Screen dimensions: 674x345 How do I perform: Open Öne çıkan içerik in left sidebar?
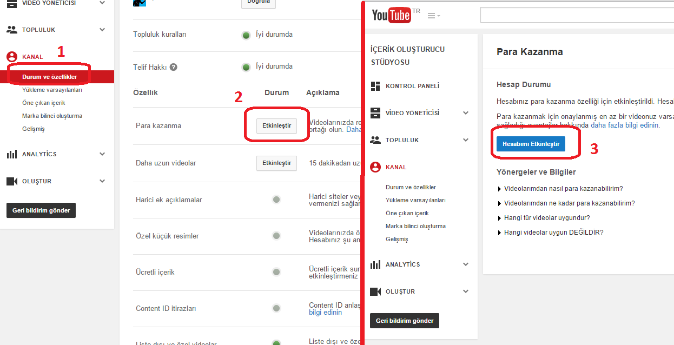point(43,103)
